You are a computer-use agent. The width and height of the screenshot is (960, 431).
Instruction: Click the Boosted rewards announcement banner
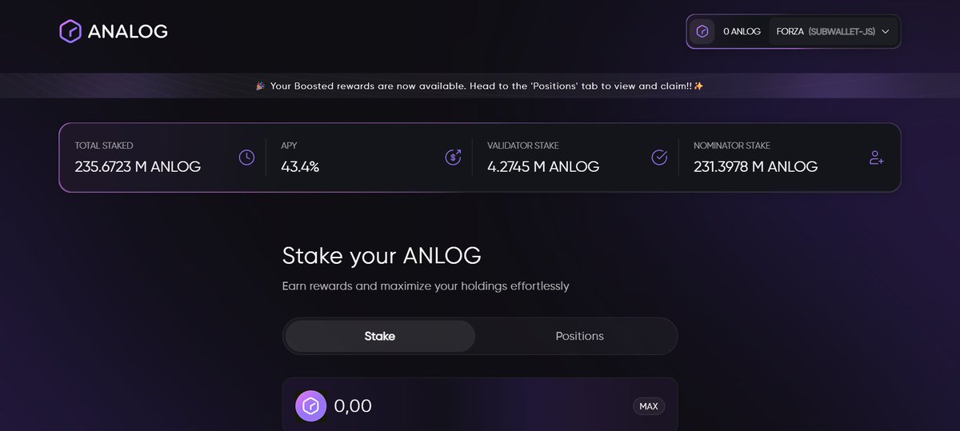pyautogui.click(x=480, y=86)
